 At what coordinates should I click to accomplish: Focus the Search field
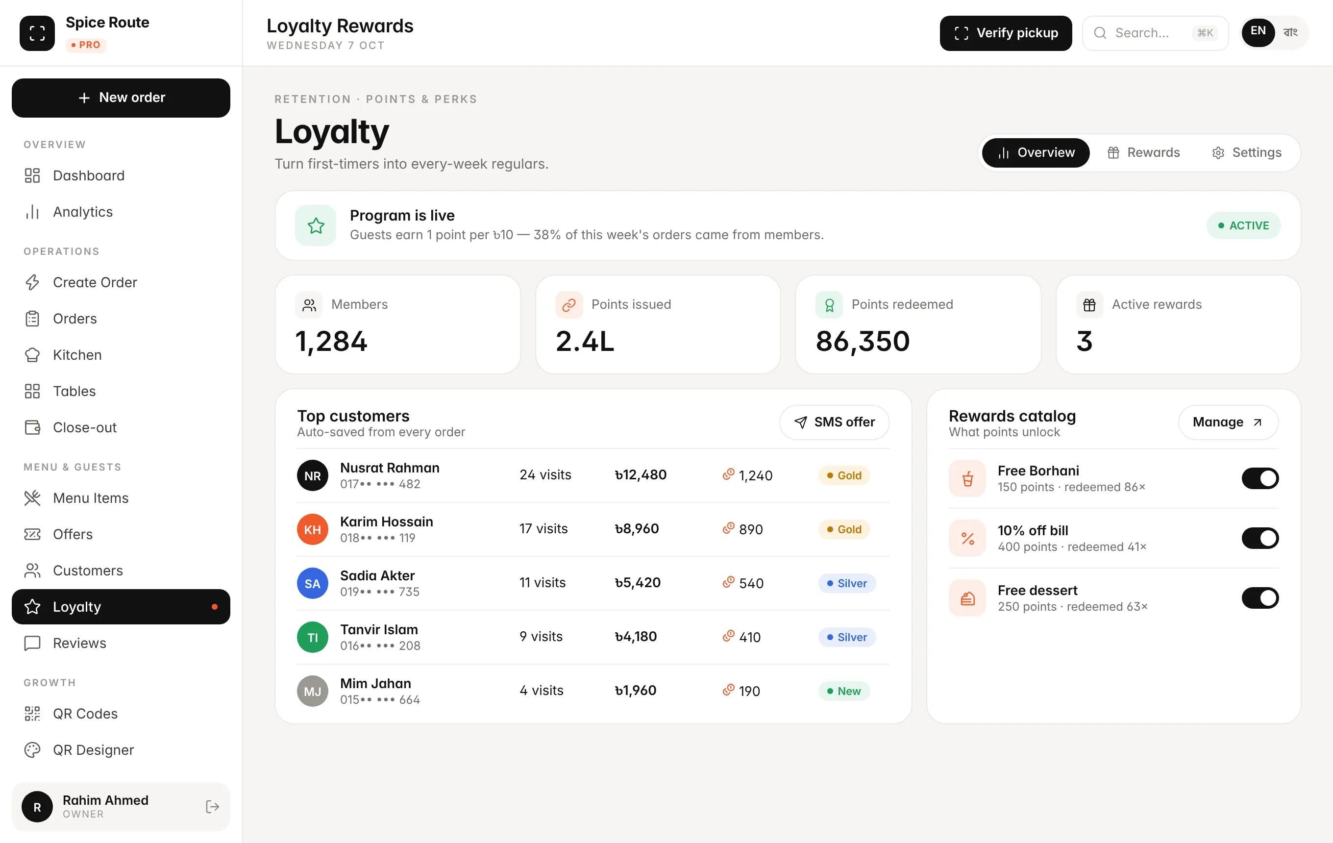pos(1155,33)
